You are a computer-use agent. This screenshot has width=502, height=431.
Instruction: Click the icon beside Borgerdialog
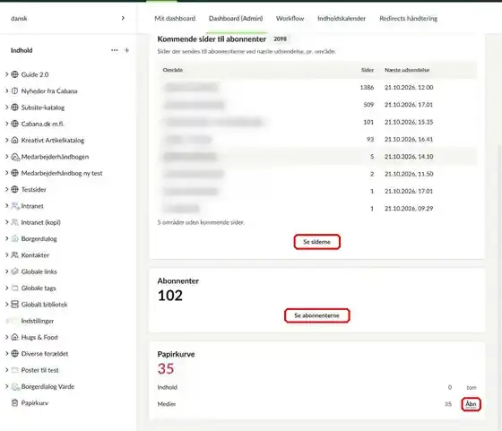(x=14, y=238)
